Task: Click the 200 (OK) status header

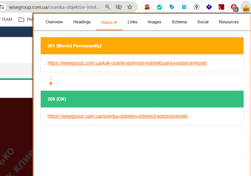Action: 142,99
